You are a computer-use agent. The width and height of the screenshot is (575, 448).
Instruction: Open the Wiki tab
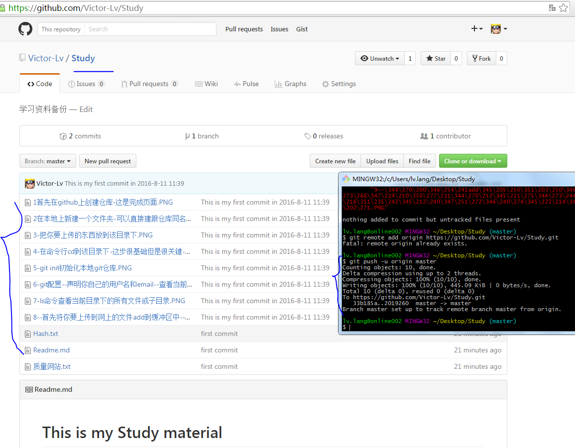click(x=207, y=84)
